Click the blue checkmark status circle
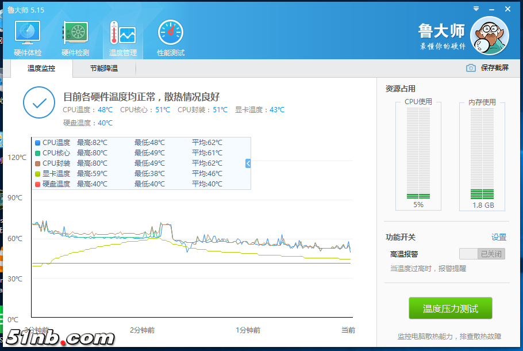 (x=39, y=104)
